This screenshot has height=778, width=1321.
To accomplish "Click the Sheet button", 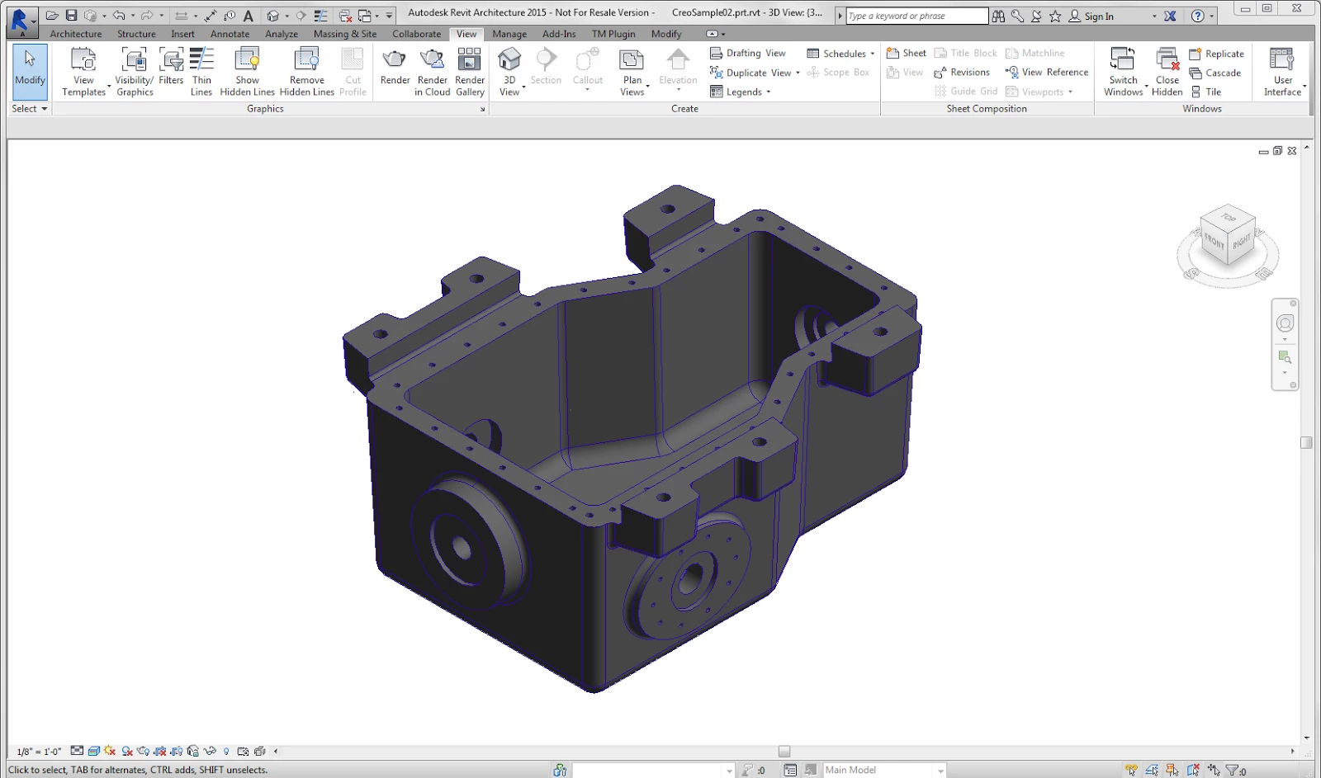I will (907, 53).
